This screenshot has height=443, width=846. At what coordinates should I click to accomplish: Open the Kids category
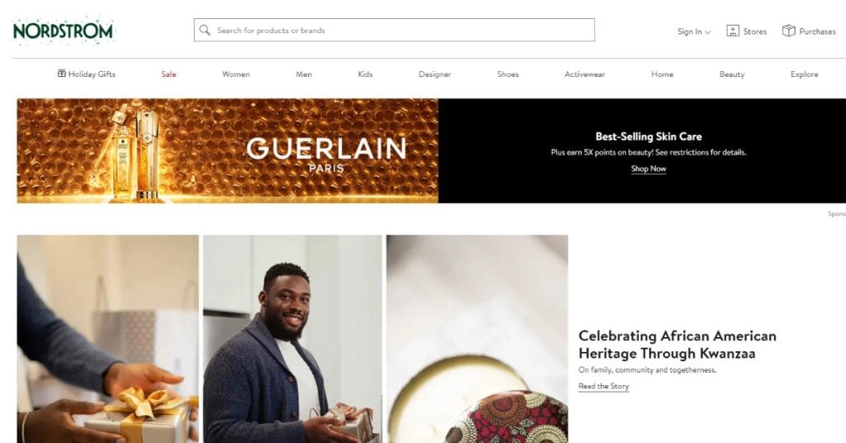[365, 74]
